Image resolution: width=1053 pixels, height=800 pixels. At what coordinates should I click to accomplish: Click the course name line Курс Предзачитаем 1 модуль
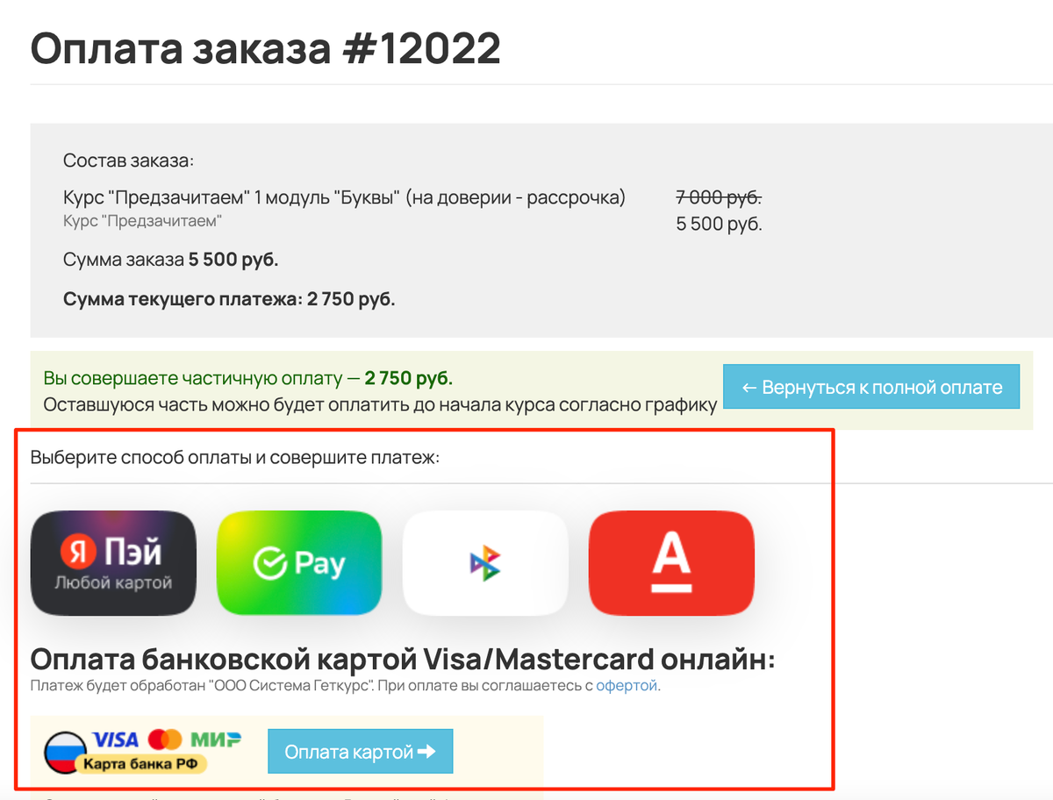tap(344, 198)
